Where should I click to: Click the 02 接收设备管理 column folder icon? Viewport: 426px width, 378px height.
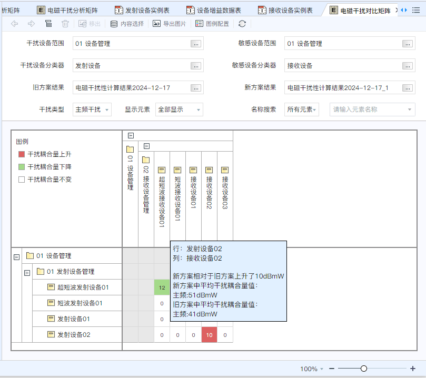[146, 160]
